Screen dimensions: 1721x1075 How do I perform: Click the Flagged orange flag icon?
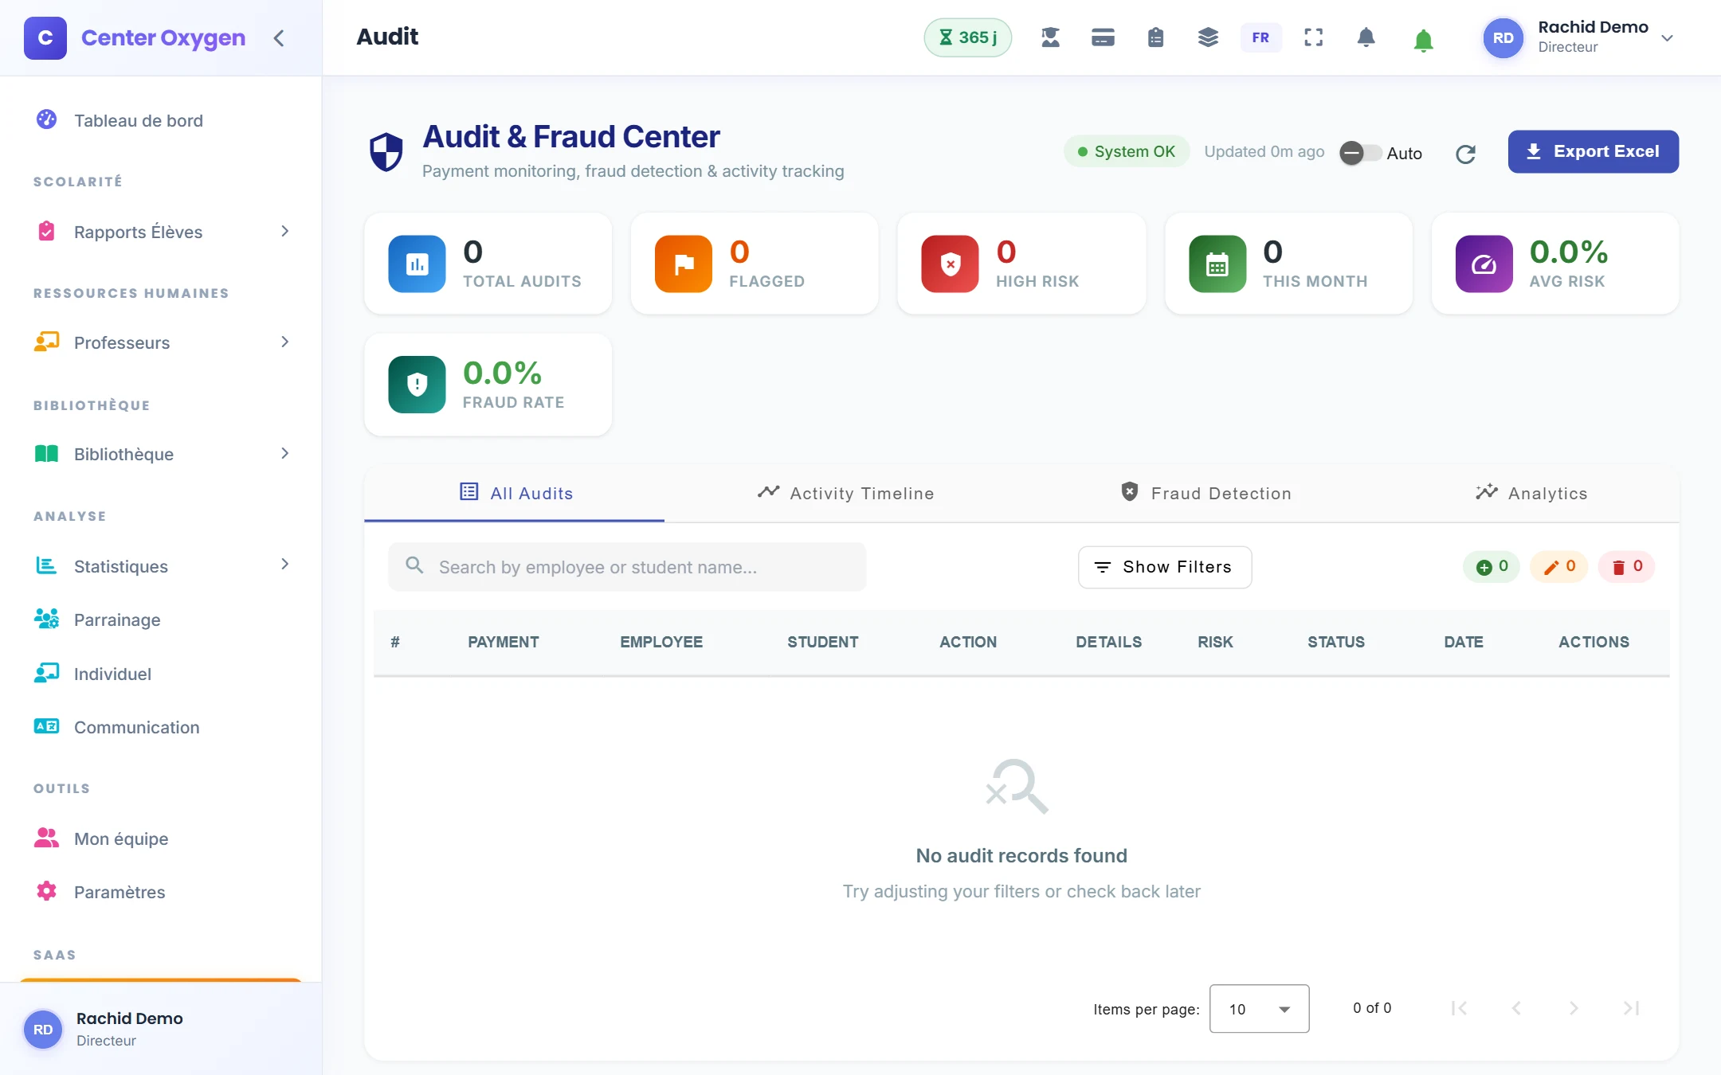coord(683,264)
